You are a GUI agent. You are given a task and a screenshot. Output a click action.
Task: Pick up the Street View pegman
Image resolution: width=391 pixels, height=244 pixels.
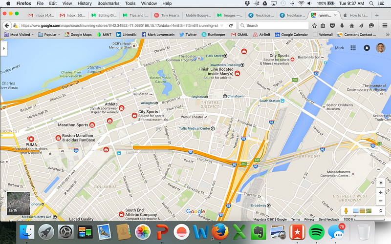(346, 211)
